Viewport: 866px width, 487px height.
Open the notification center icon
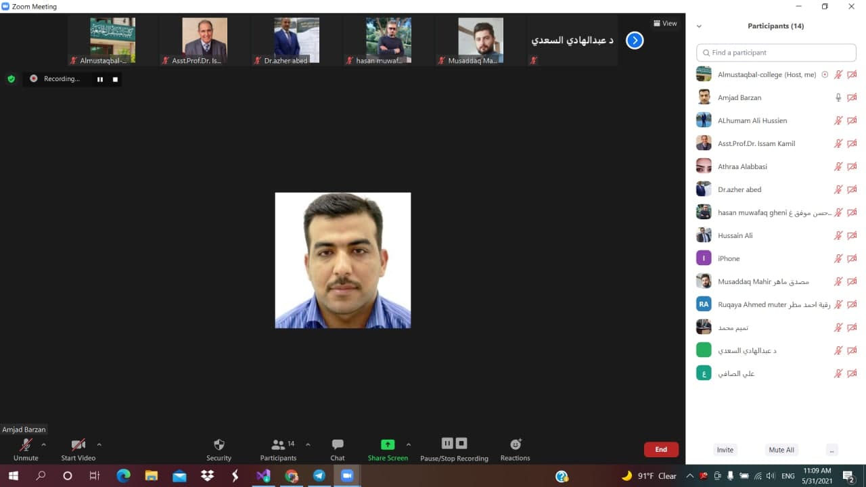(849, 476)
